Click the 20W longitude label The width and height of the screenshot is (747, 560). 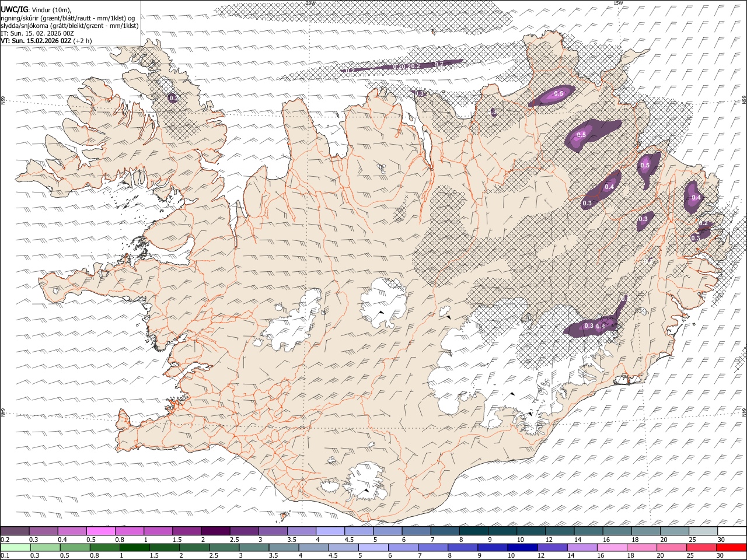(310, 3)
